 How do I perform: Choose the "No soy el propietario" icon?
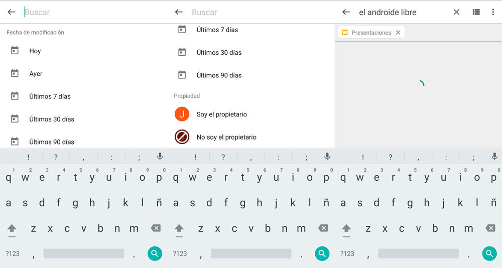coord(182,137)
